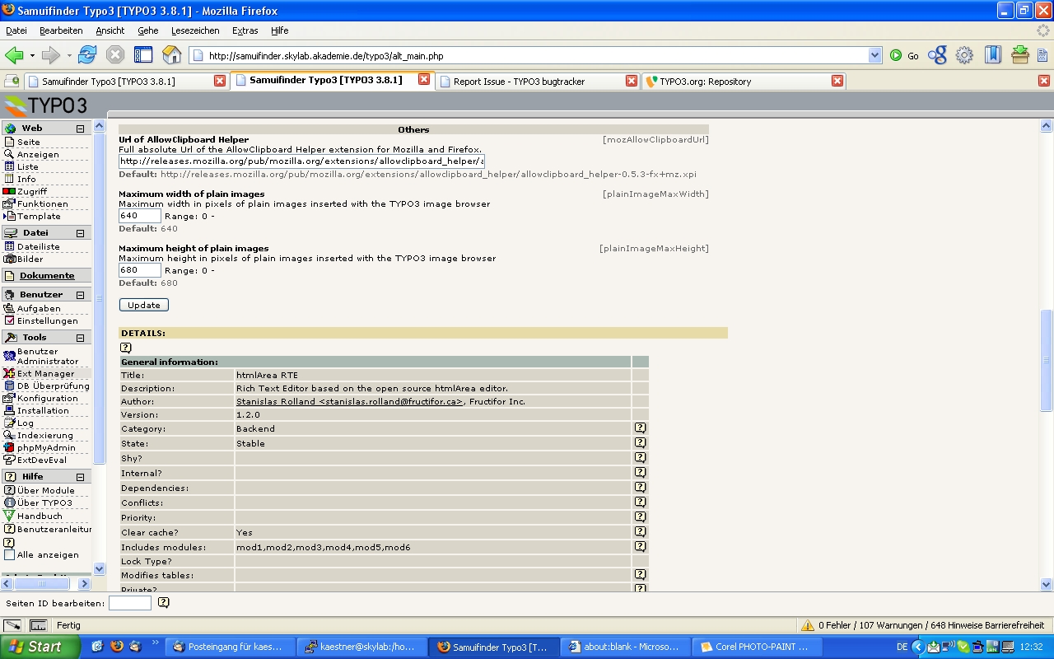
Task: Click the main content vertical scrollbar
Action: click(1047, 359)
